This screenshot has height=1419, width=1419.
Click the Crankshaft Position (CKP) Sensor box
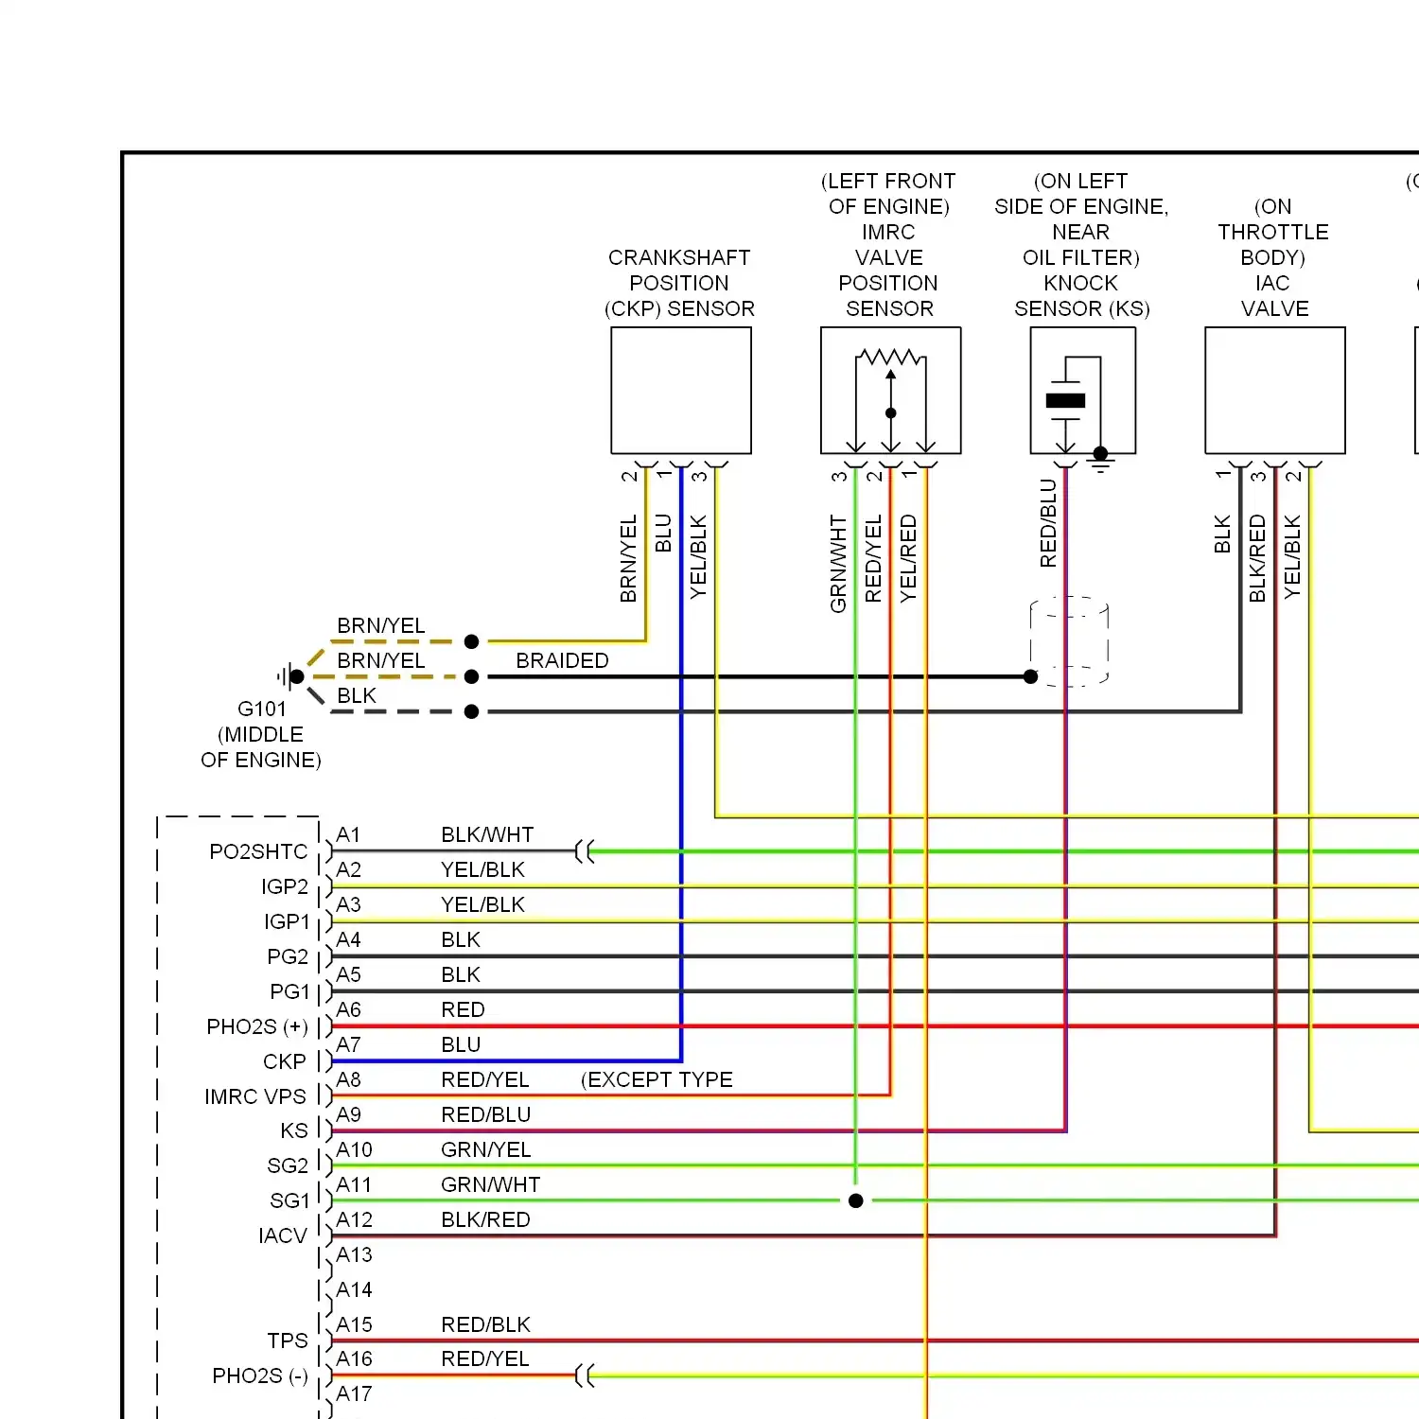pyautogui.click(x=681, y=391)
